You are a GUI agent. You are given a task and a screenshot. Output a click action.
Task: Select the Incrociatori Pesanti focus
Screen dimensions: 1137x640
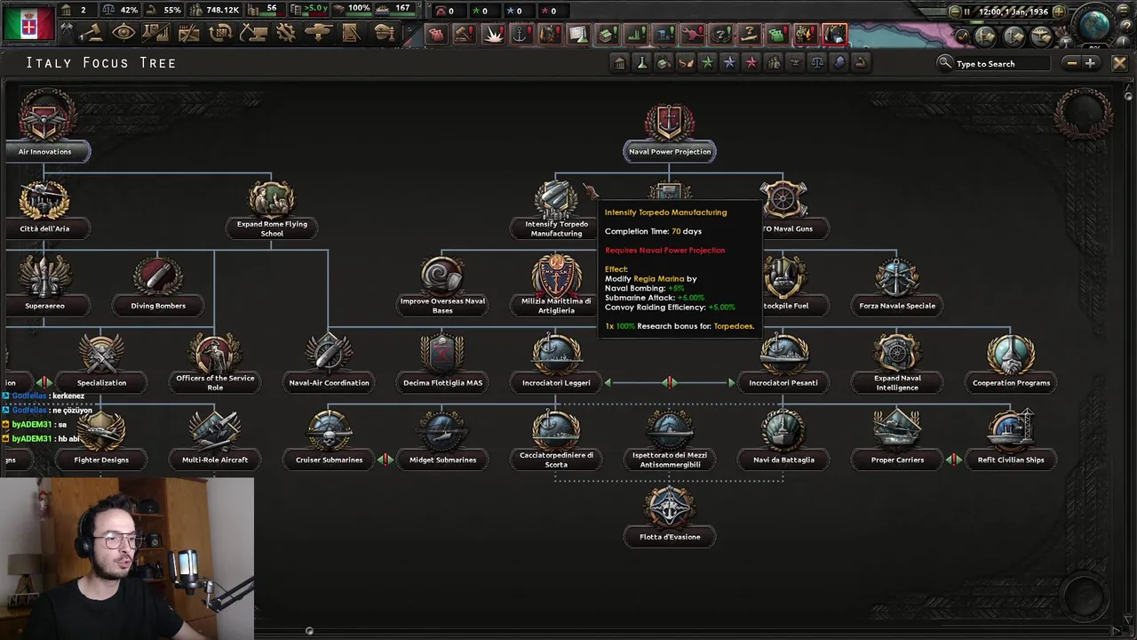click(783, 364)
